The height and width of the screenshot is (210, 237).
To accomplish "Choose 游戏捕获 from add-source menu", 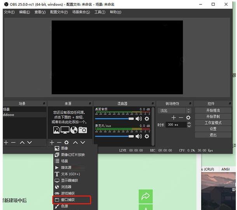I will tap(75, 193).
